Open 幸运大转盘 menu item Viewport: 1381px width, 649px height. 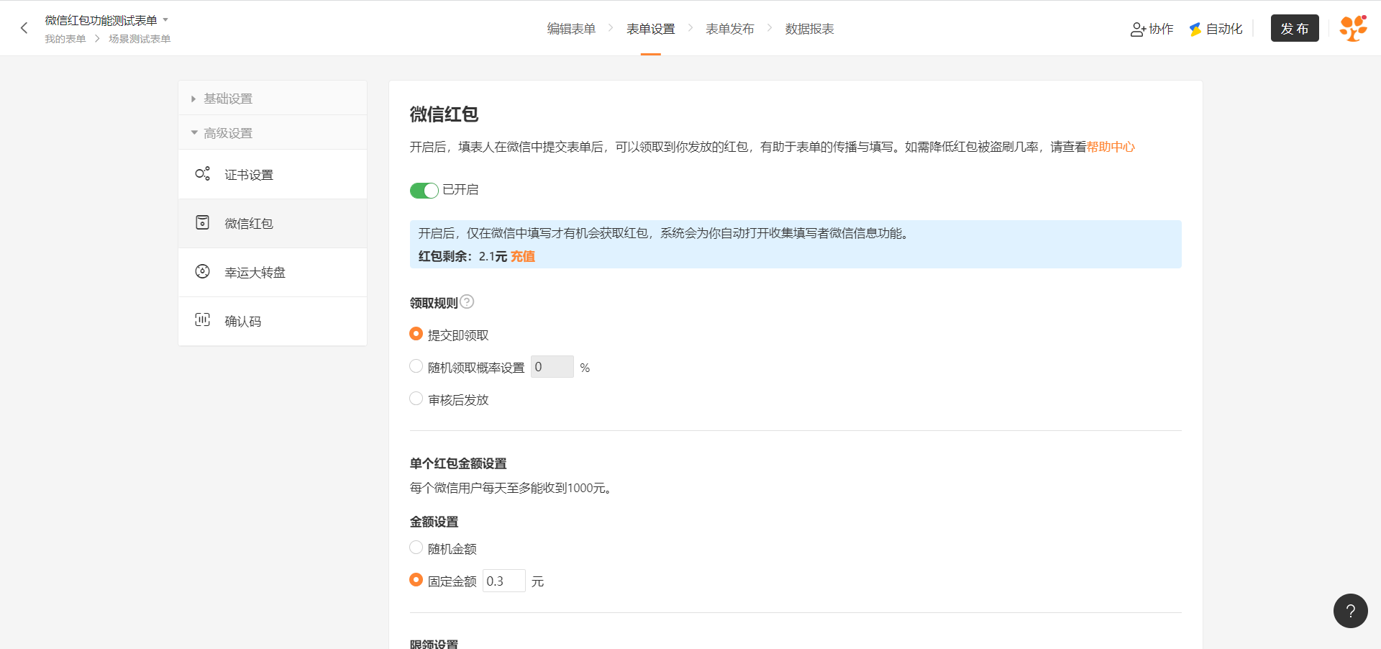pos(273,273)
